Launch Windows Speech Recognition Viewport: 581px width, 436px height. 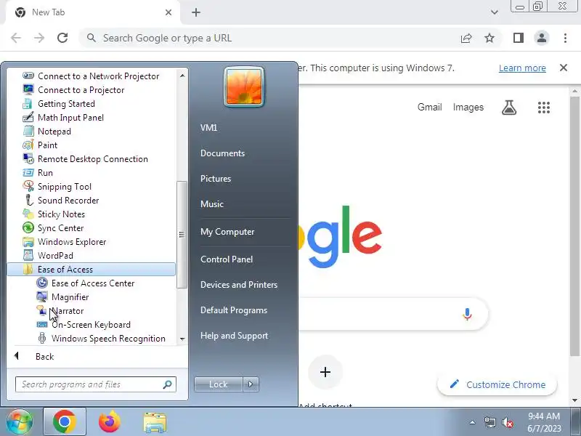101,338
